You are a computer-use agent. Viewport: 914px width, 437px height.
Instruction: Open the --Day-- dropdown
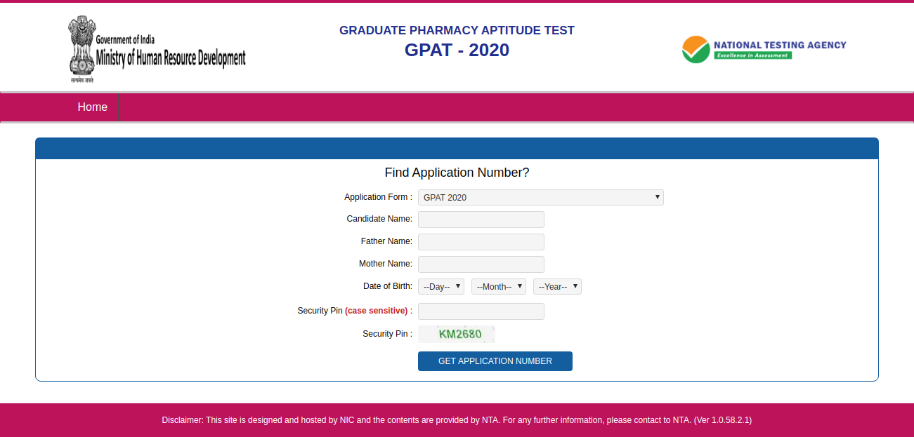click(440, 286)
